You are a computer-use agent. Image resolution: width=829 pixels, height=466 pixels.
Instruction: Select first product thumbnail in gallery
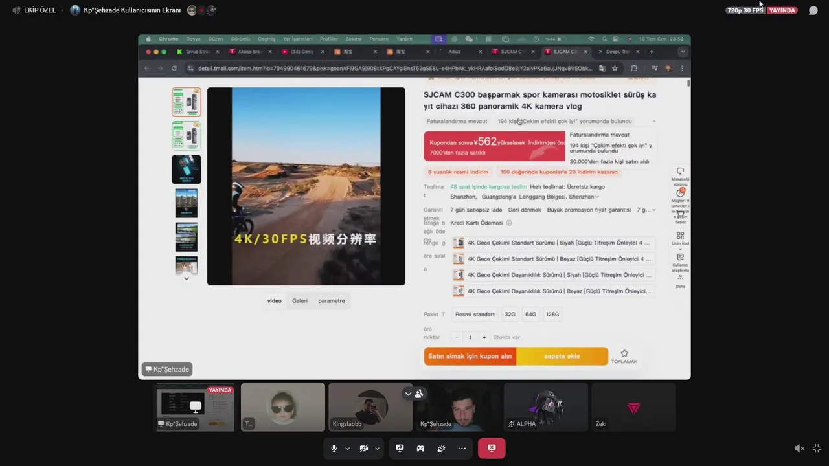(187, 102)
